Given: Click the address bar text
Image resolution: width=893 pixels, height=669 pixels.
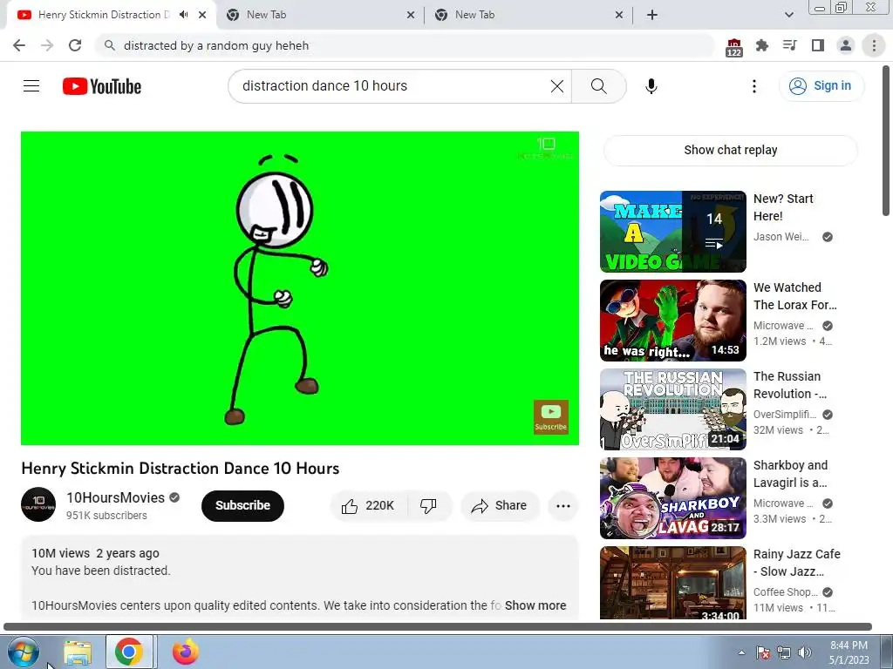Looking at the screenshot, I should pyautogui.click(x=216, y=45).
